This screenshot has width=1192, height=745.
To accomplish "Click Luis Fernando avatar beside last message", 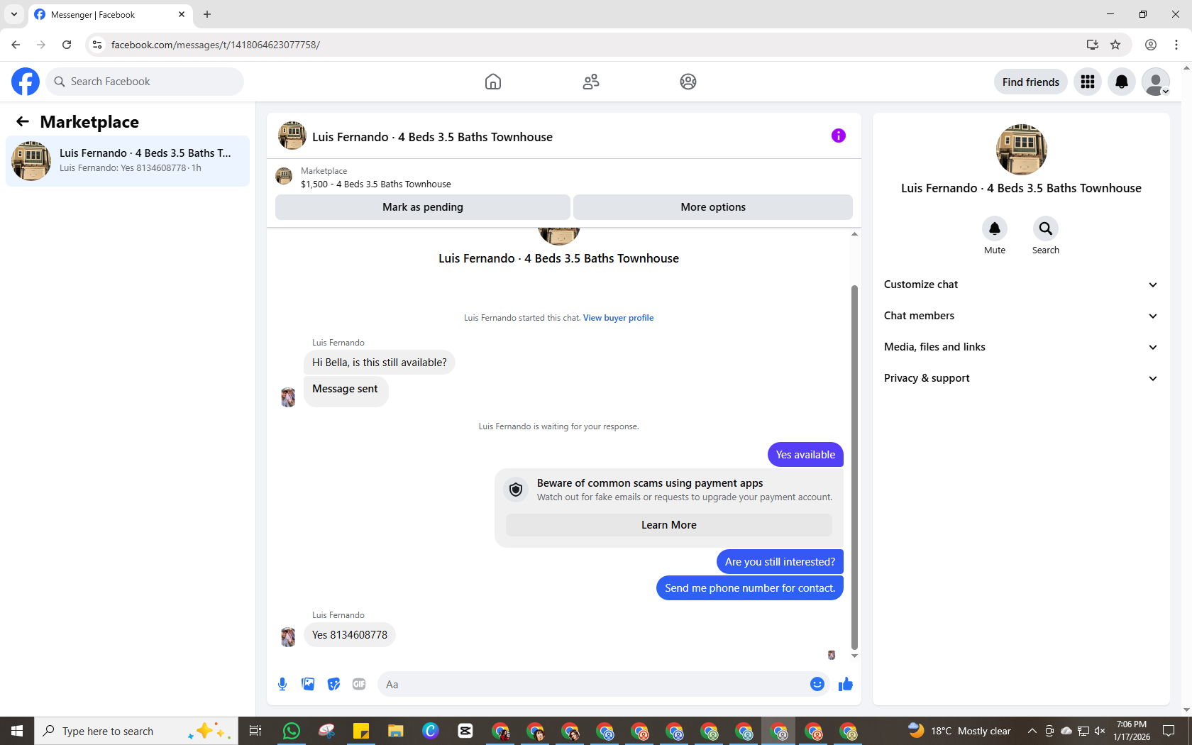I will point(288,637).
